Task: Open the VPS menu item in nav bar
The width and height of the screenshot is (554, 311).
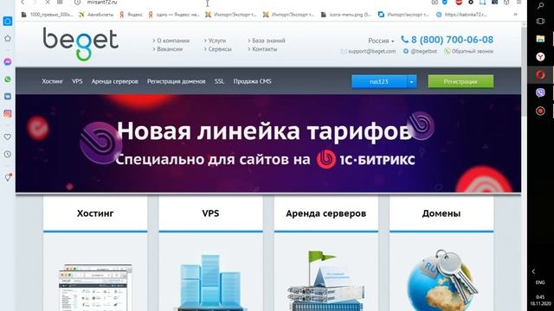Action: (77, 81)
